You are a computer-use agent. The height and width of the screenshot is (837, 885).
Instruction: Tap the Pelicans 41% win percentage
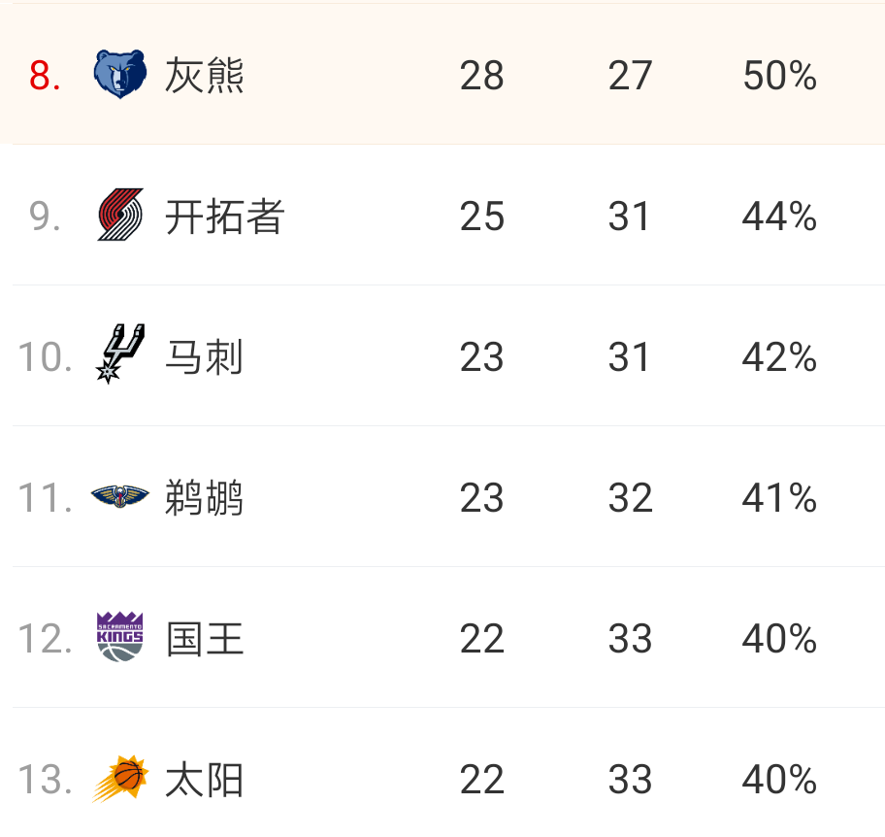779,497
